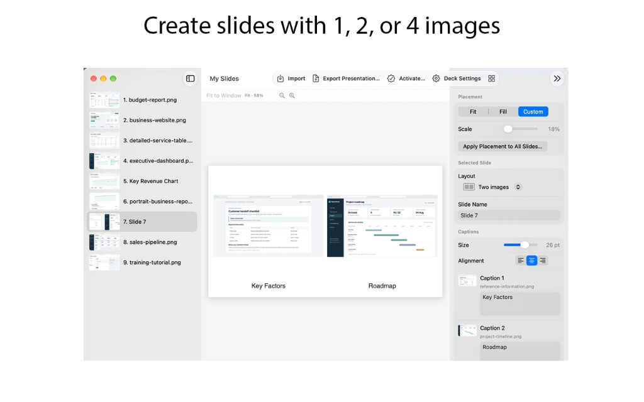Click the Roadmap caption on slide
The height and width of the screenshot is (402, 644).
(382, 286)
